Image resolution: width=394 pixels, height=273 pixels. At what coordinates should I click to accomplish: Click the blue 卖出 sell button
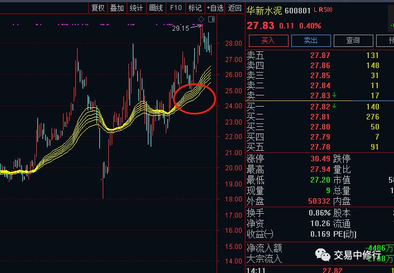coord(311,40)
